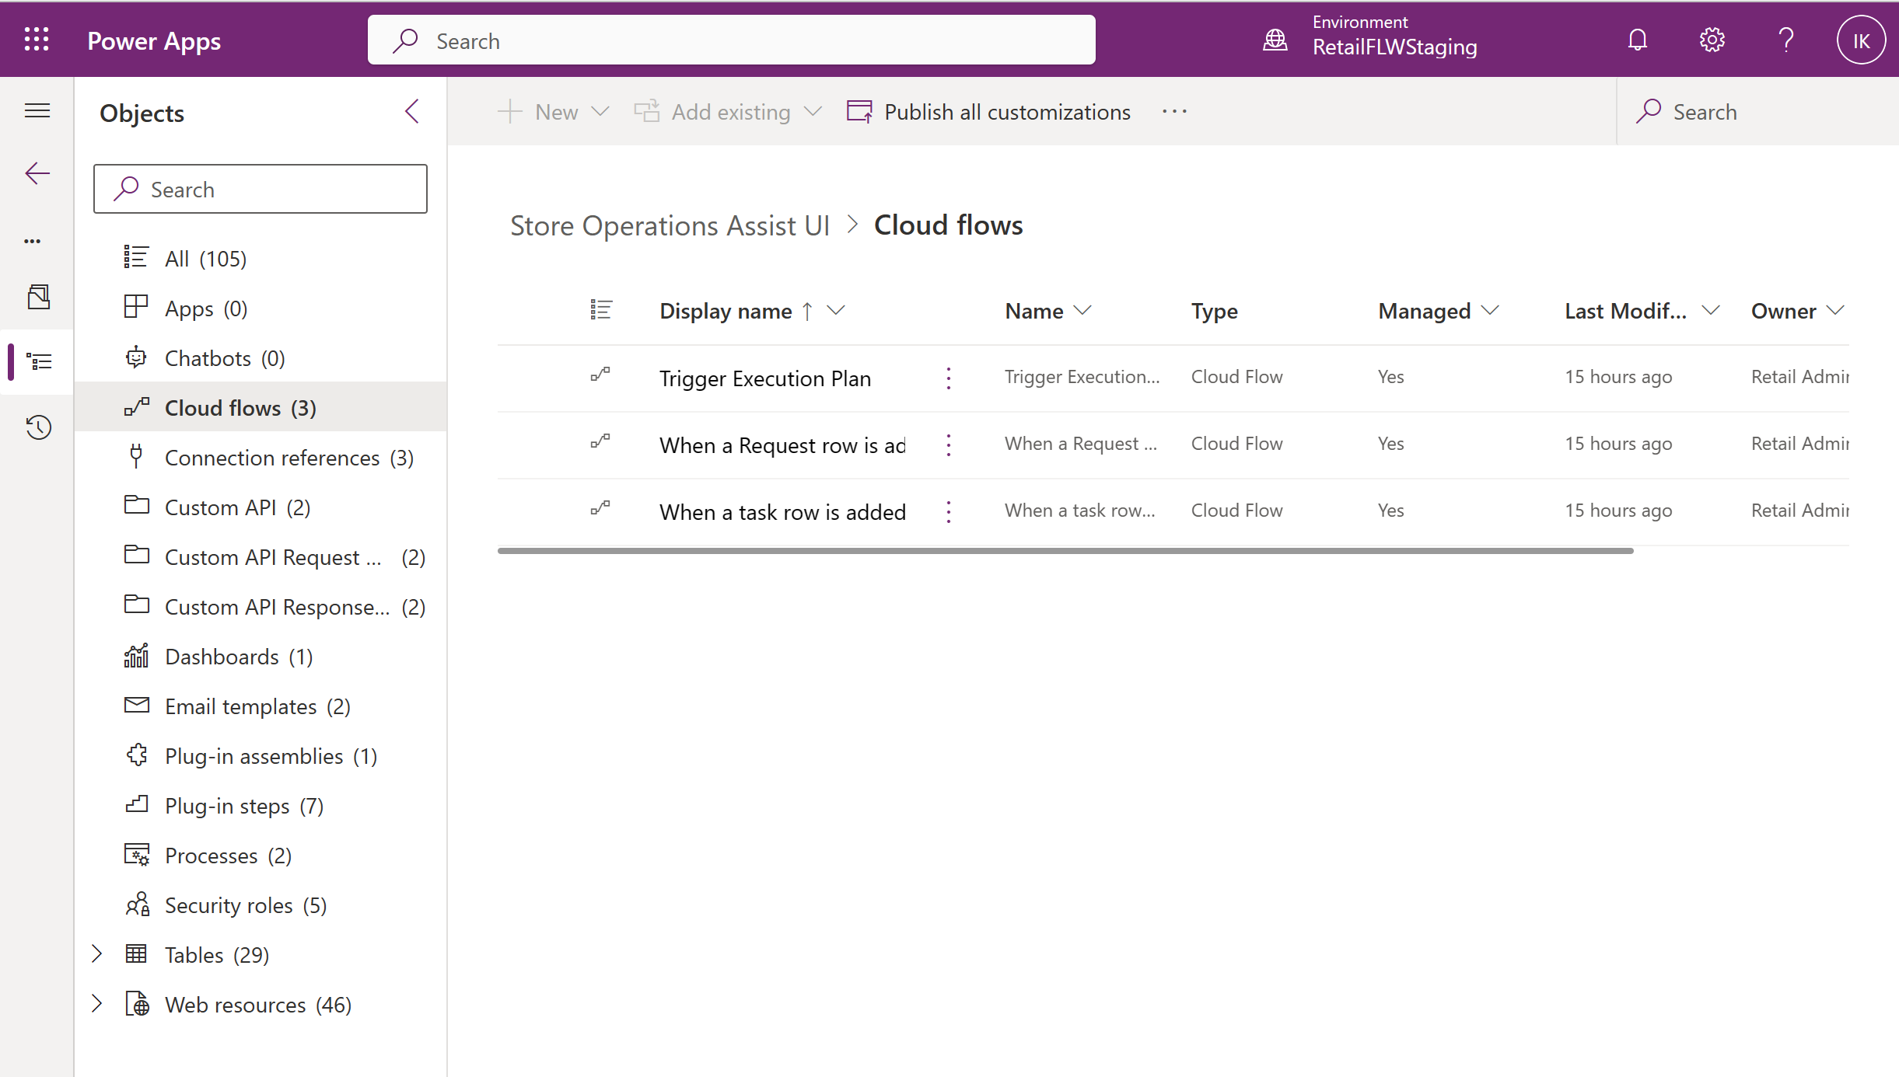Toggle managed status for When a task row is added
The width and height of the screenshot is (1899, 1077).
click(1390, 508)
